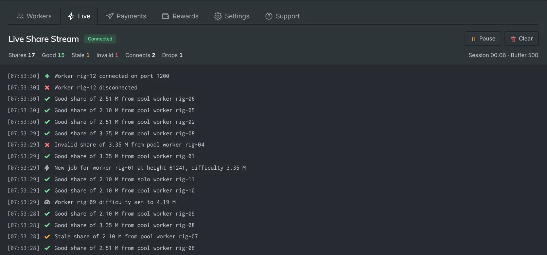Click the Connected status badge

pyautogui.click(x=100, y=39)
